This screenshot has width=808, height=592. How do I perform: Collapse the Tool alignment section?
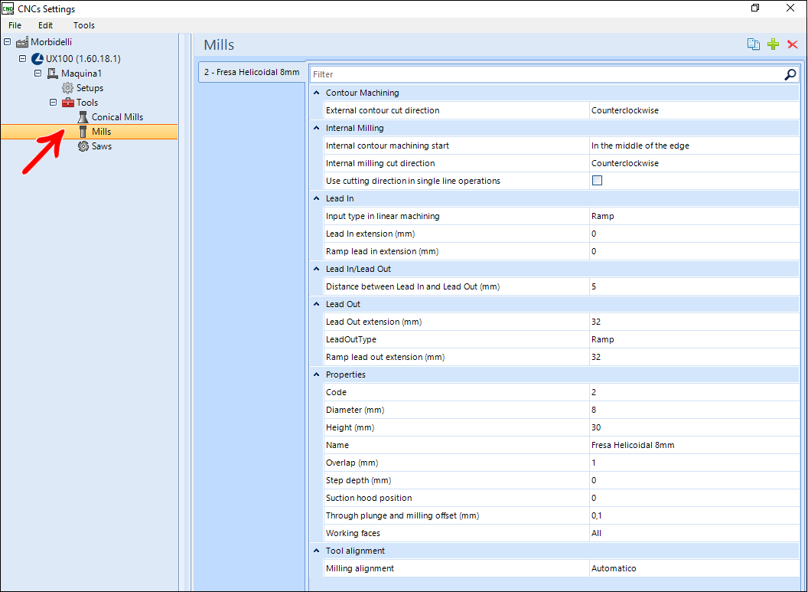pyautogui.click(x=317, y=551)
